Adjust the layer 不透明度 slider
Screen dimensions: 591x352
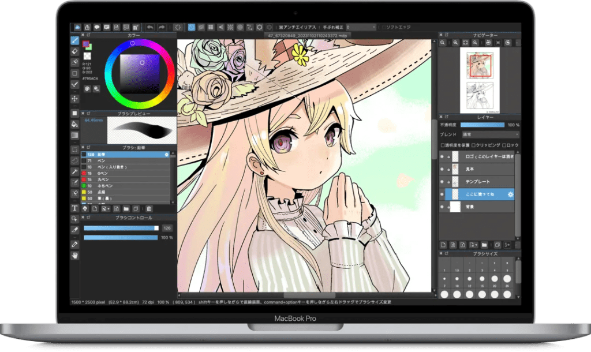pyautogui.click(x=482, y=125)
